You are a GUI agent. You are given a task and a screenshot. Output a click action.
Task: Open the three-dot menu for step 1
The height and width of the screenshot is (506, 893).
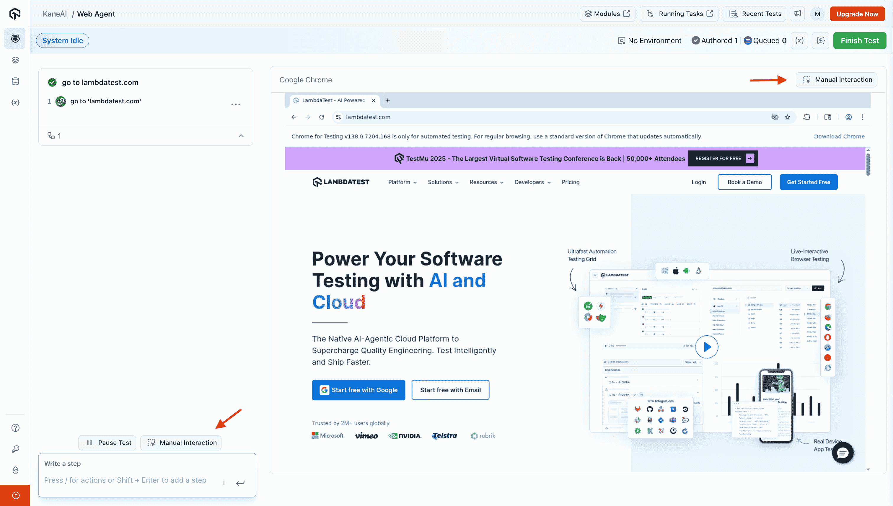[x=236, y=104]
